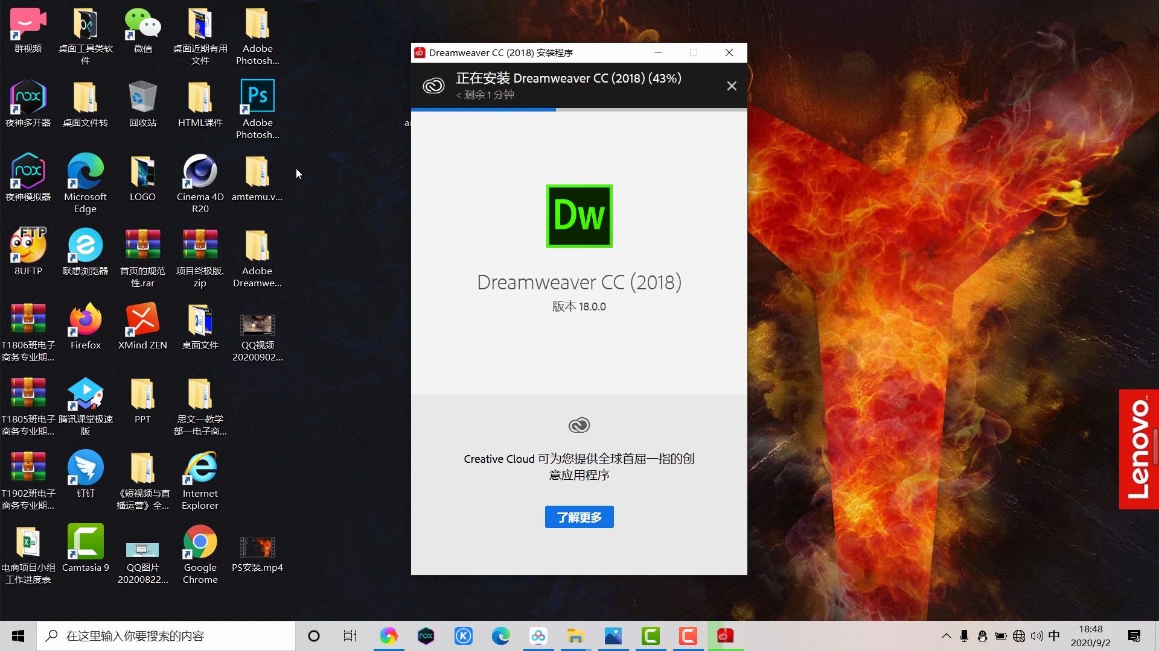Select 桌面文件转 folder
This screenshot has height=651, width=1159.
(85, 104)
